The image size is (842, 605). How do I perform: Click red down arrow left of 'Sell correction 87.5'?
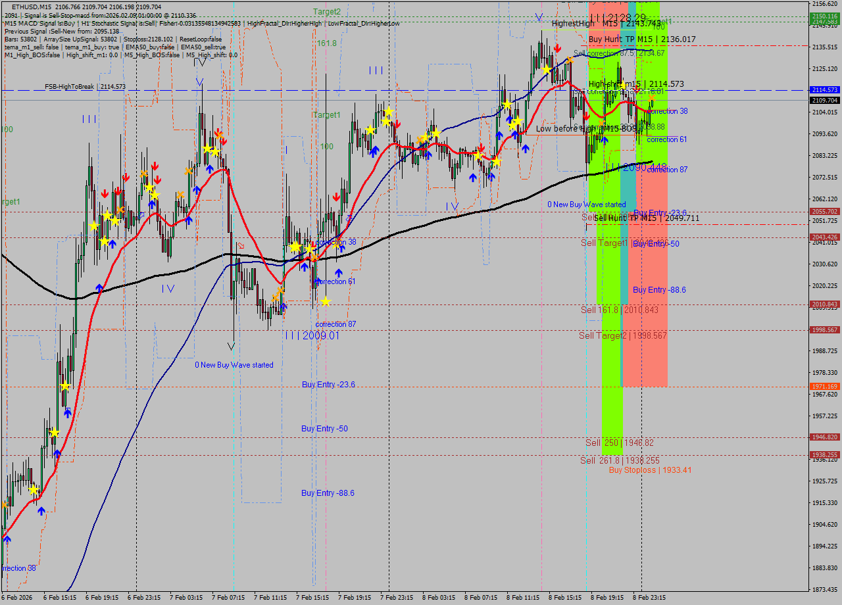click(557, 48)
